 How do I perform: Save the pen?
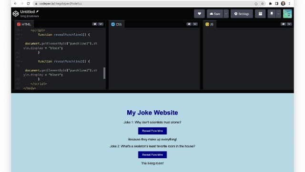click(x=215, y=14)
